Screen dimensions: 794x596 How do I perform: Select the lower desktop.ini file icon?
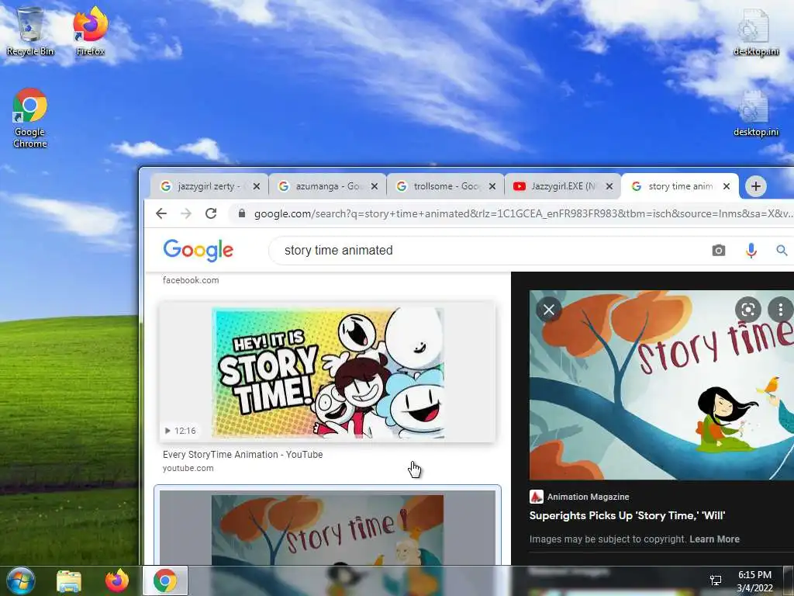pos(755,113)
